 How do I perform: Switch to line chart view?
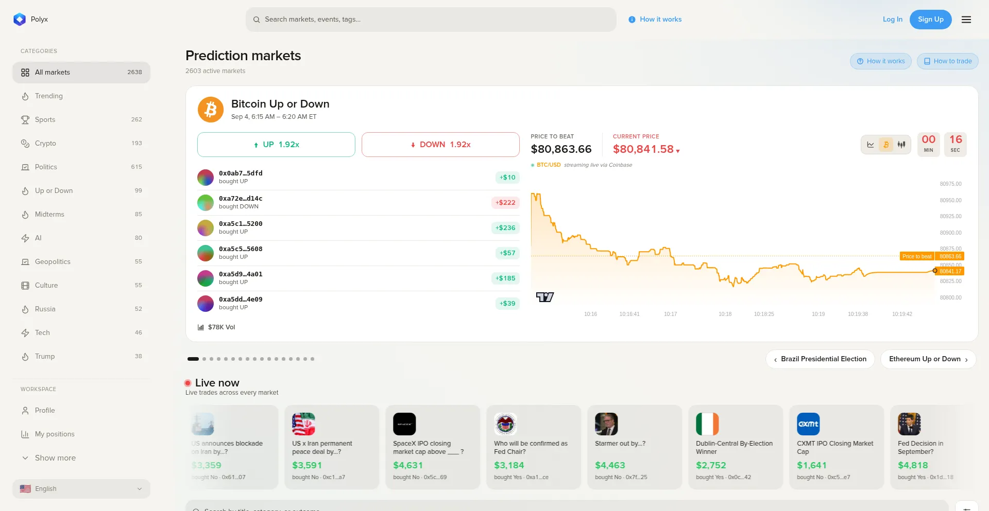pos(871,145)
